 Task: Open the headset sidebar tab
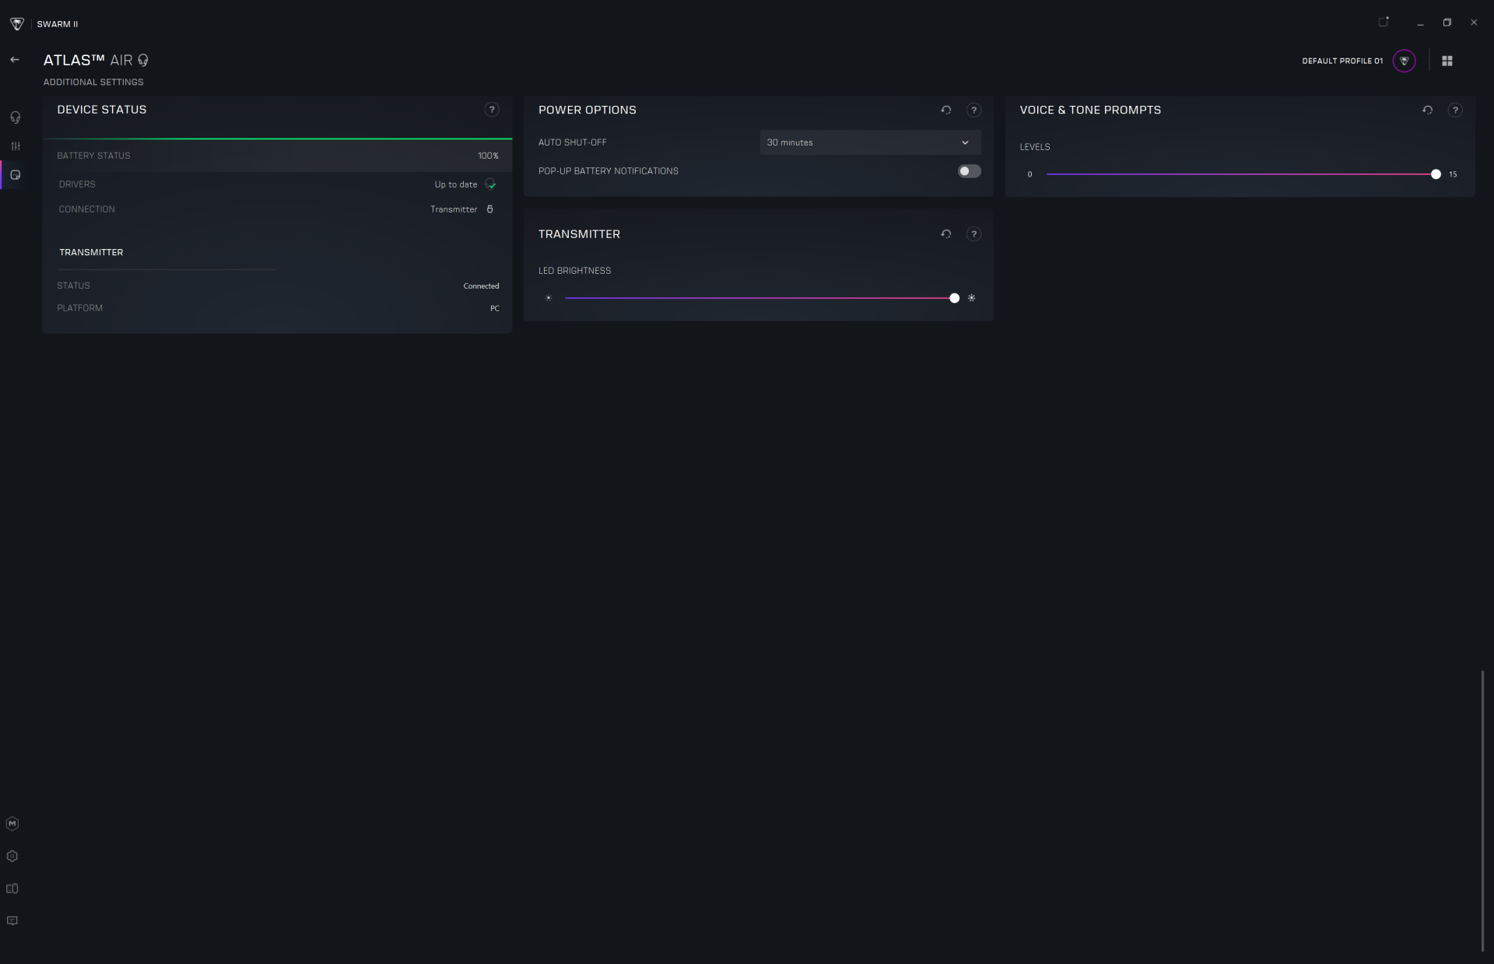(15, 117)
